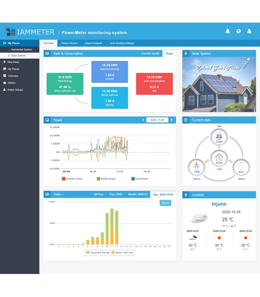Click the Yield panel chart icon
The height and width of the screenshot is (297, 260).
click(x=47, y=194)
